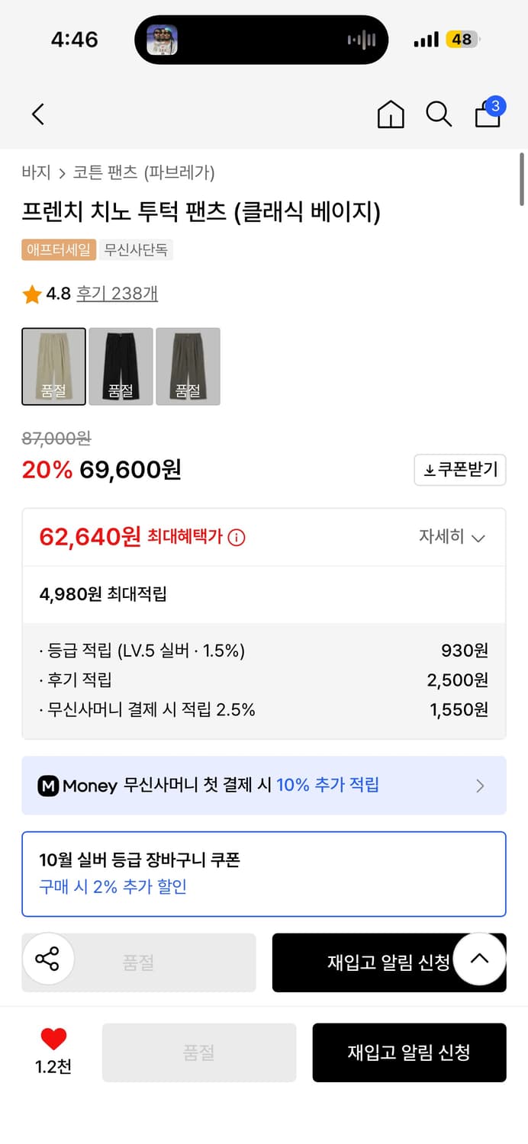Tap the info icon beside 최대혜택가
The height and width of the screenshot is (1144, 528).
pos(237,538)
